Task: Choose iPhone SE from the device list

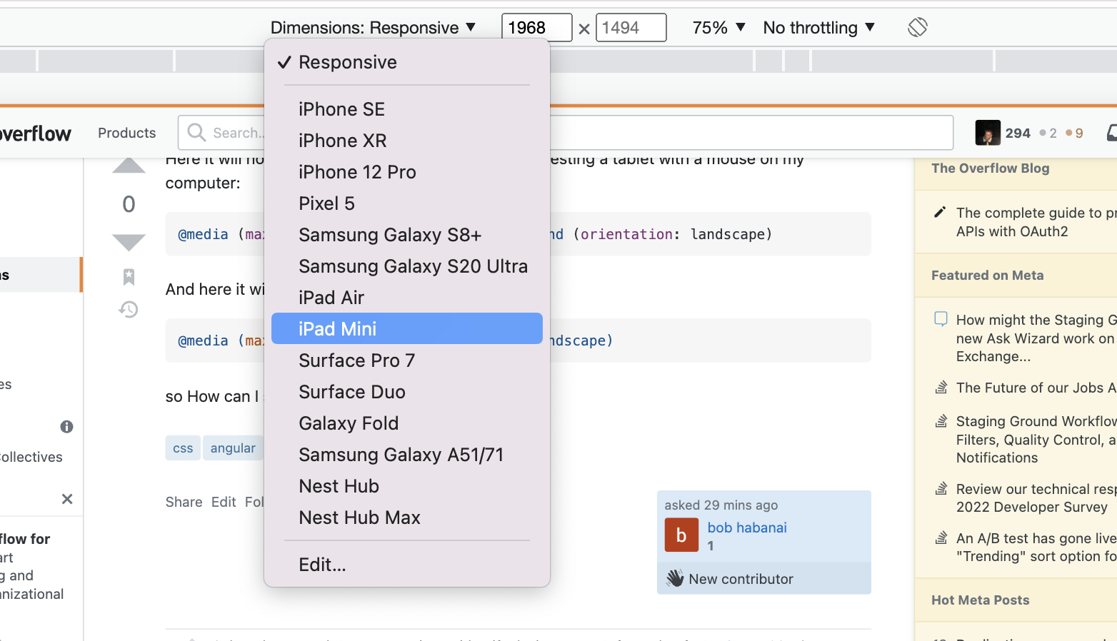Action: (407, 109)
